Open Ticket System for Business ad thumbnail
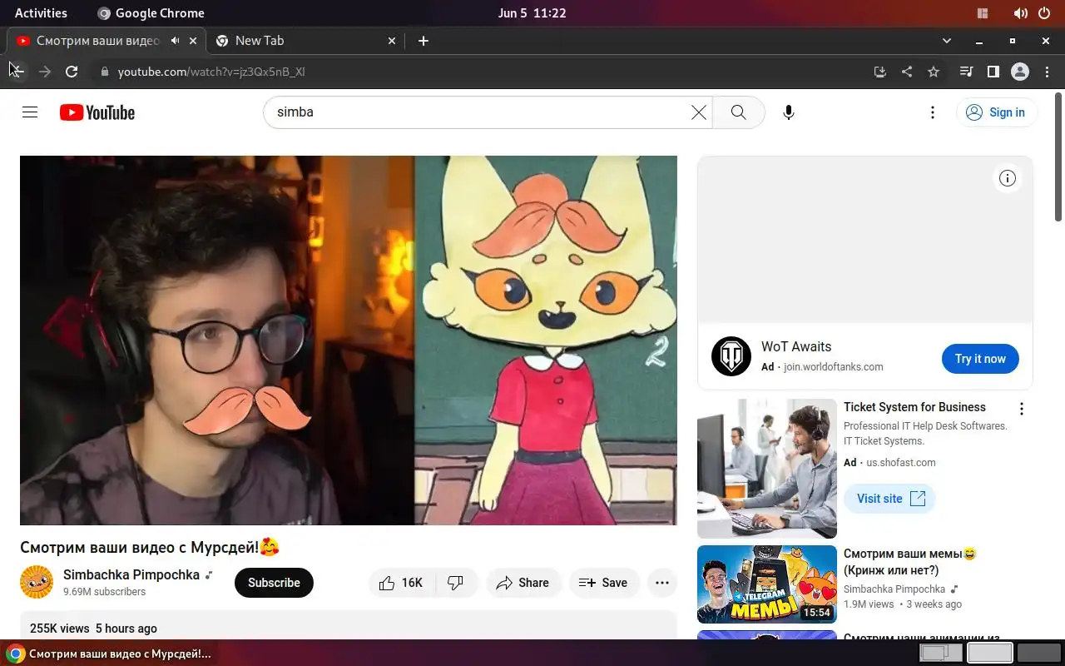The width and height of the screenshot is (1065, 666). click(767, 469)
